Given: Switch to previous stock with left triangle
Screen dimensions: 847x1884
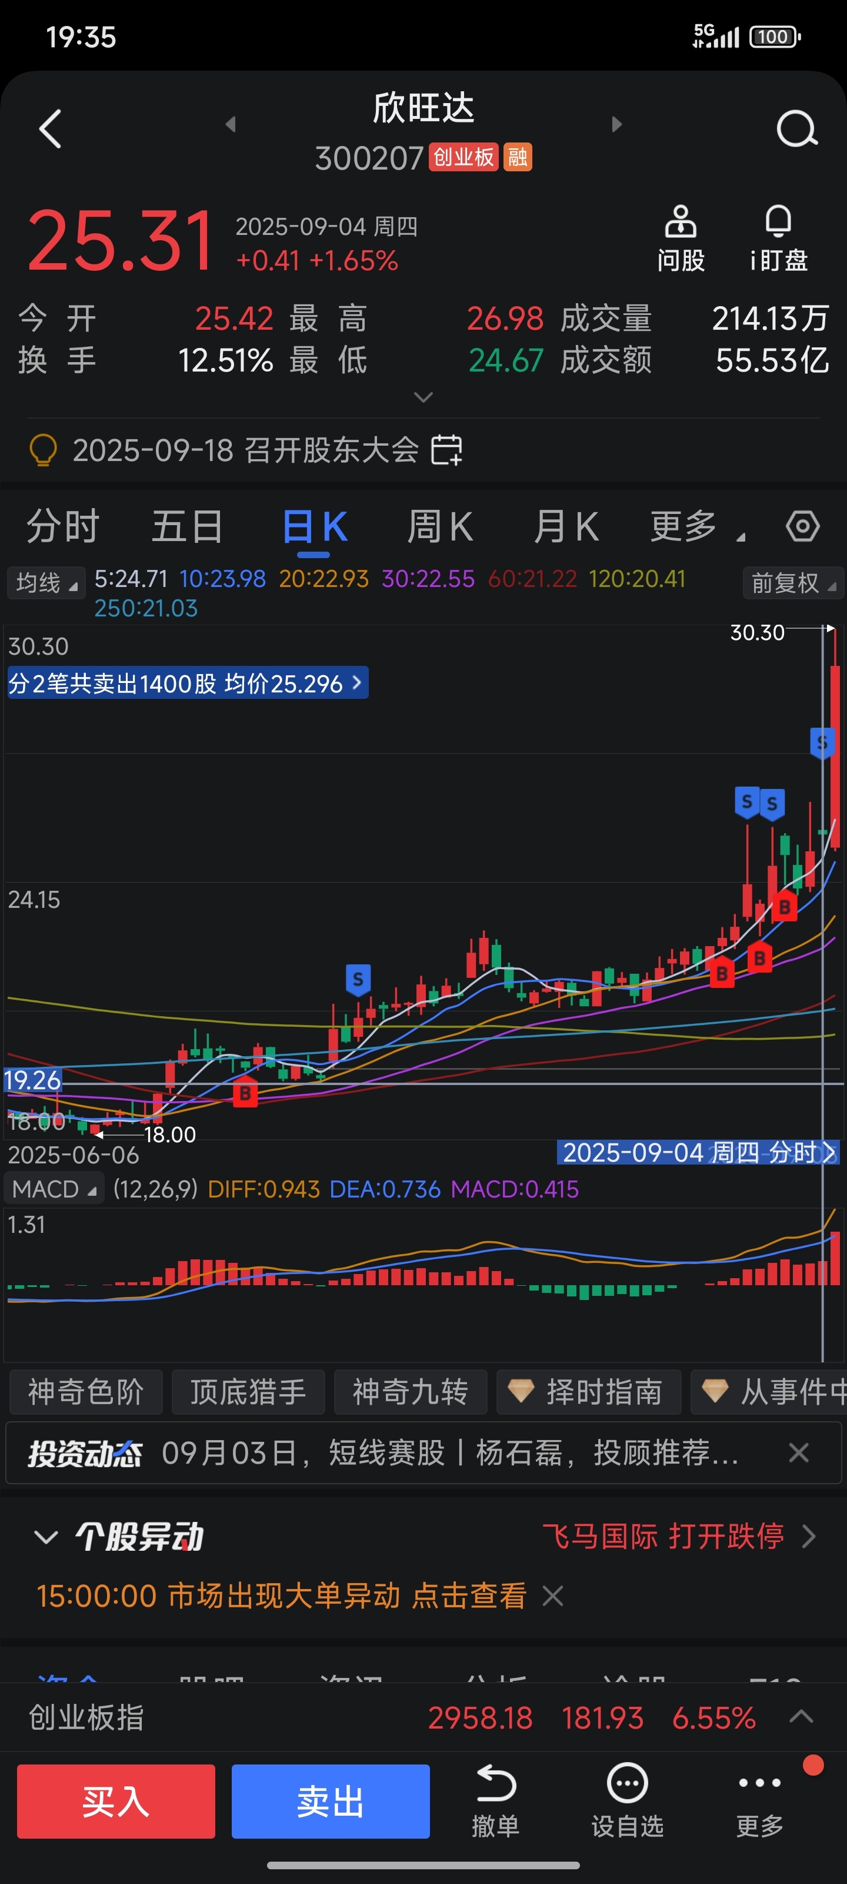Looking at the screenshot, I should 231,124.
